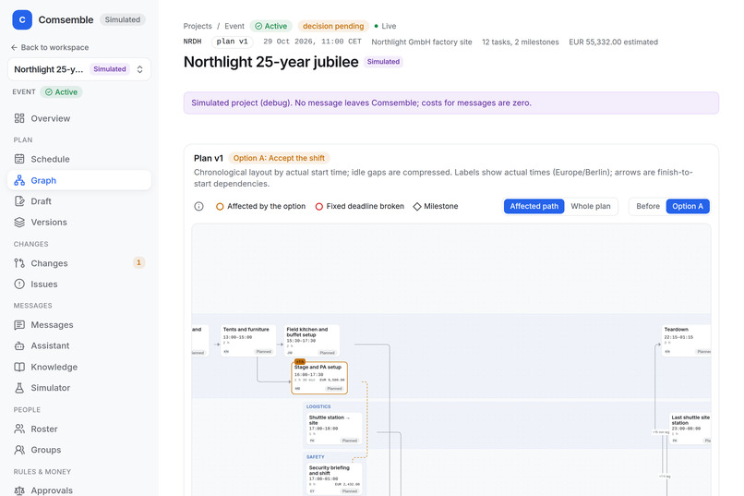Open the Groups icon
Screen dimensions: 744x496
click(19, 450)
